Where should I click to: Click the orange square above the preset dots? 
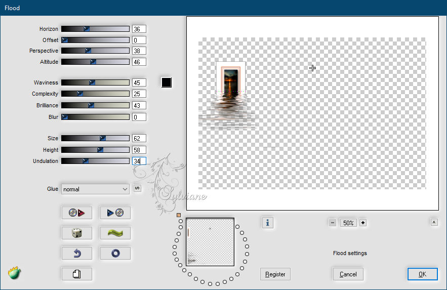(179, 215)
